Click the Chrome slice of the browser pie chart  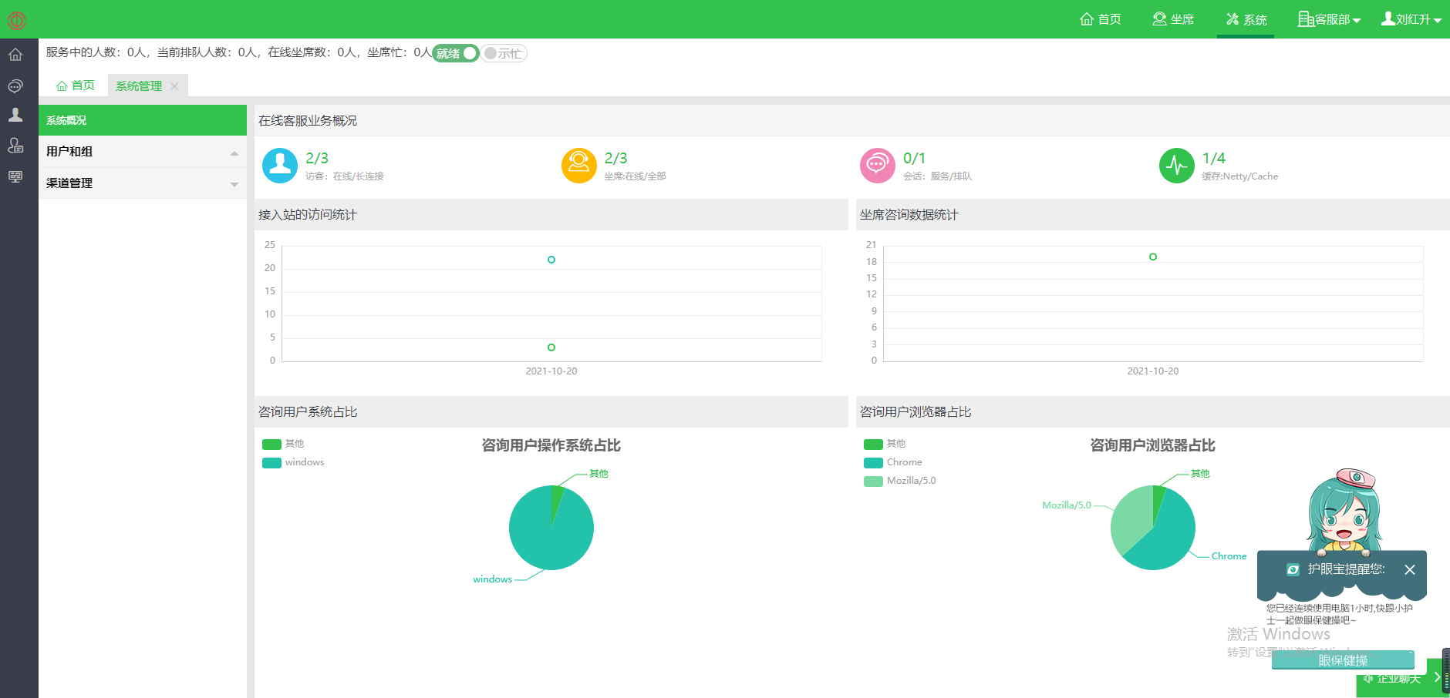1168,535
